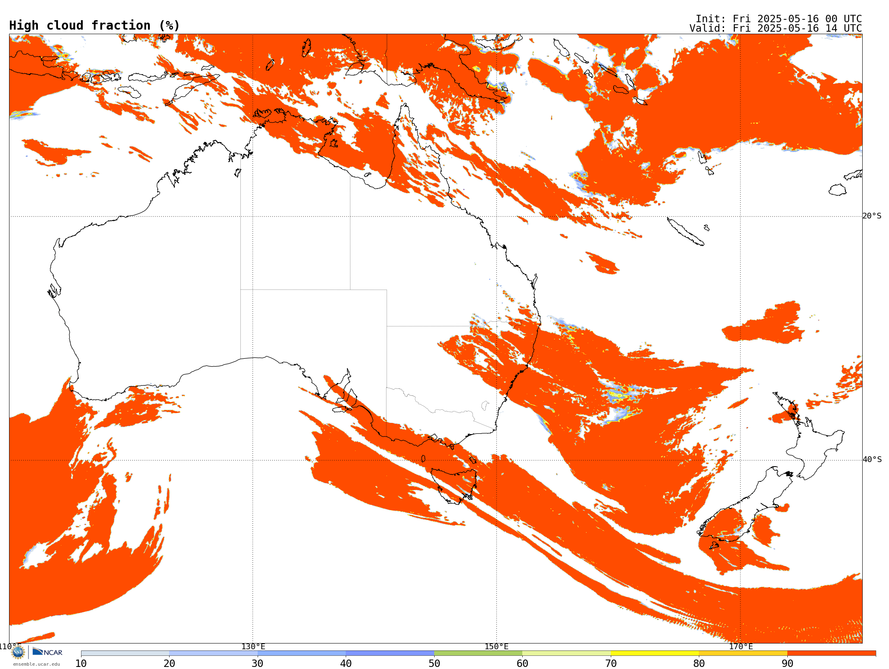Select the 'Init: Fri 2025-05-16 00 UTC' text

click(x=779, y=19)
